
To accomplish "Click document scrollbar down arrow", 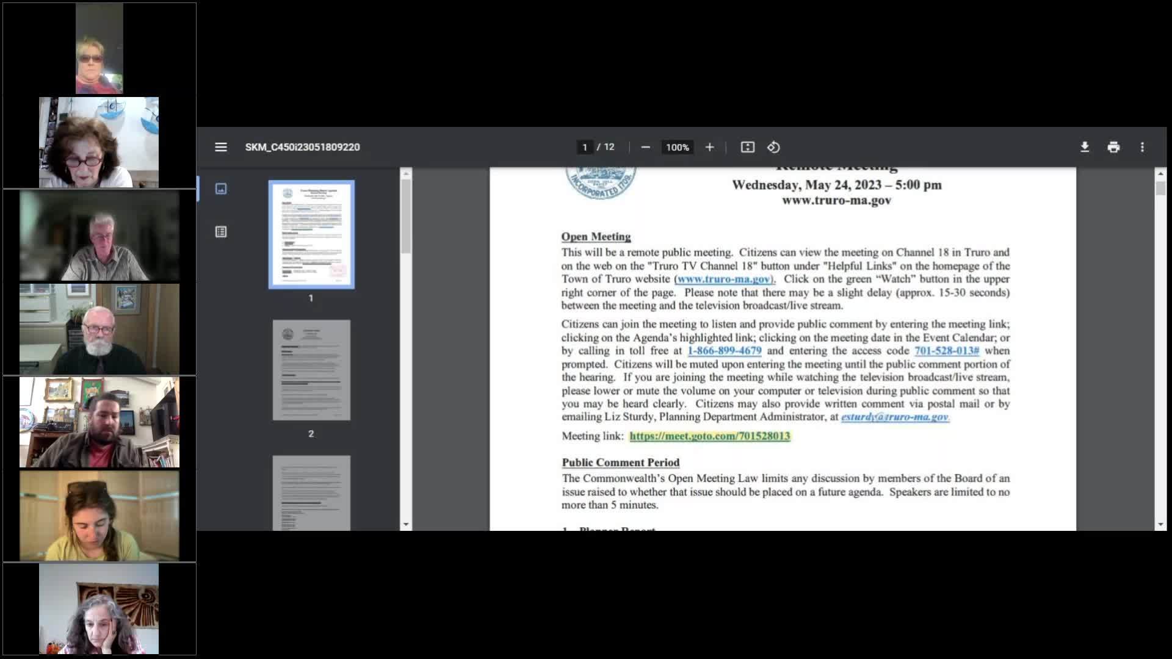I will click(1160, 524).
